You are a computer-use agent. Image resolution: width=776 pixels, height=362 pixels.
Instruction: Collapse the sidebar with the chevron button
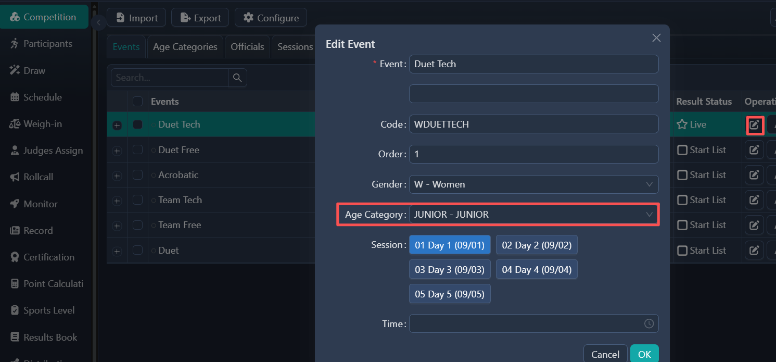point(98,22)
